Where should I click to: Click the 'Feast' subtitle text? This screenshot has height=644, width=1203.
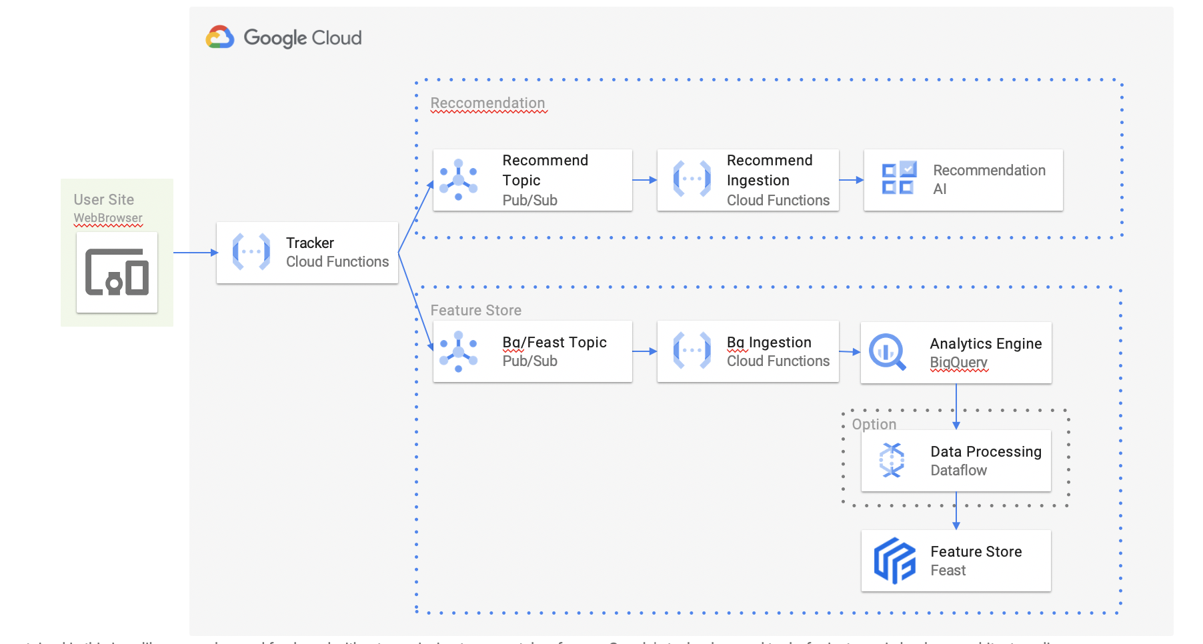[x=948, y=570]
